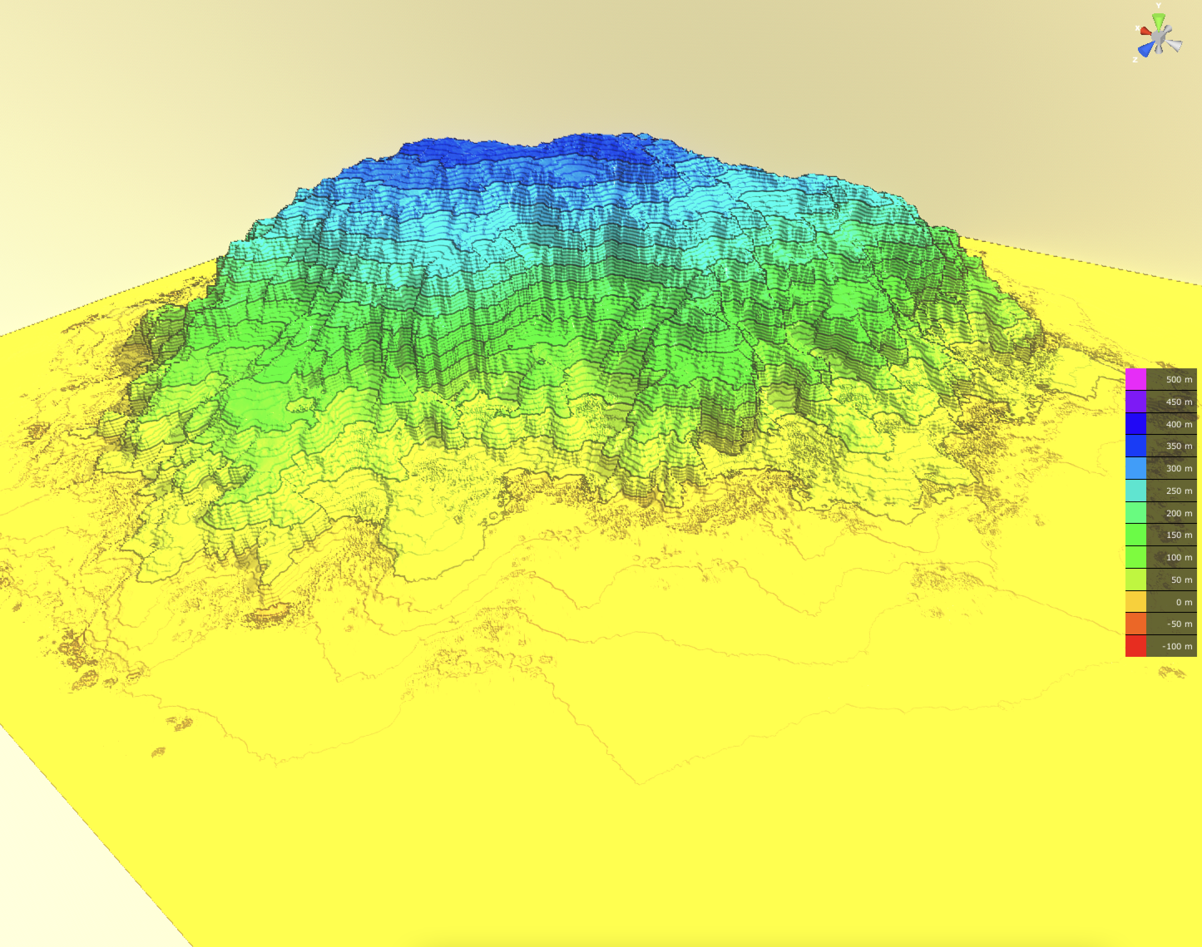
Task: Click the purple 450 m legend swatch
Action: [1135, 402]
